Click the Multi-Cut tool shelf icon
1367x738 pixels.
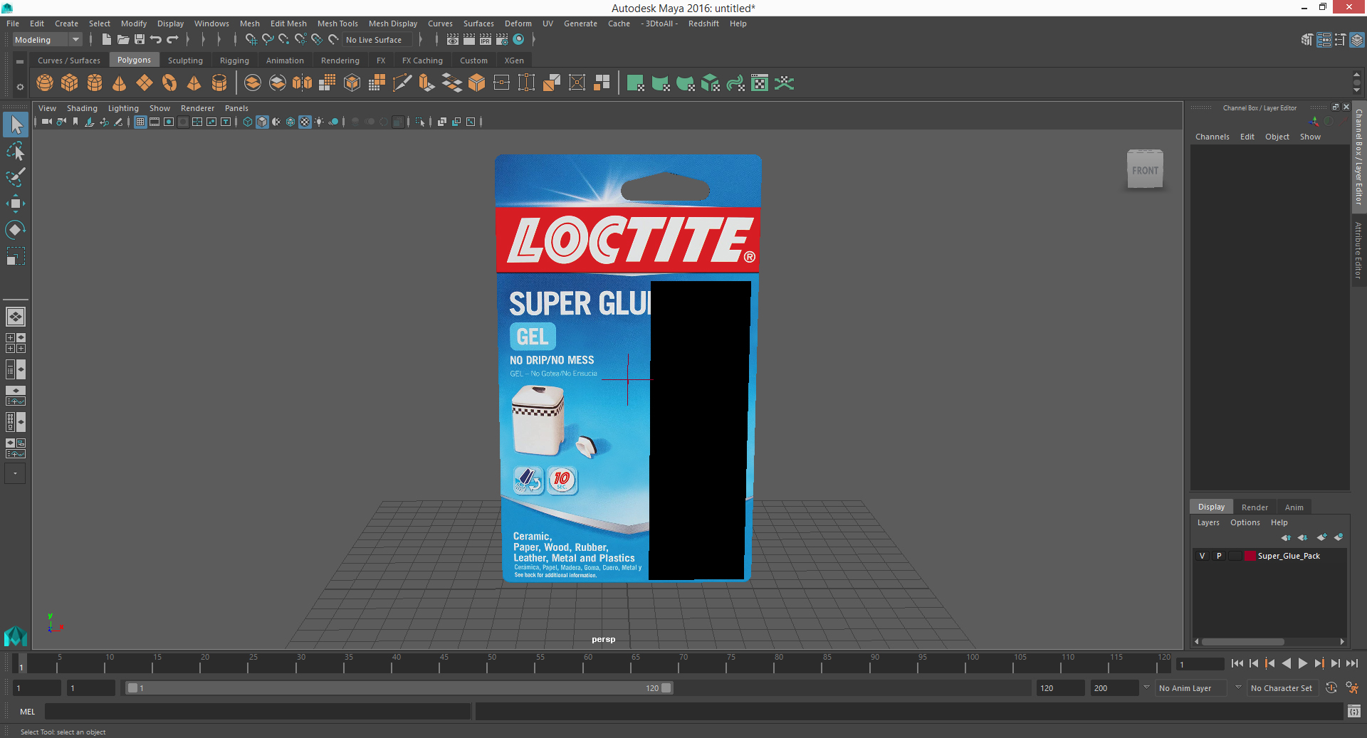click(402, 83)
